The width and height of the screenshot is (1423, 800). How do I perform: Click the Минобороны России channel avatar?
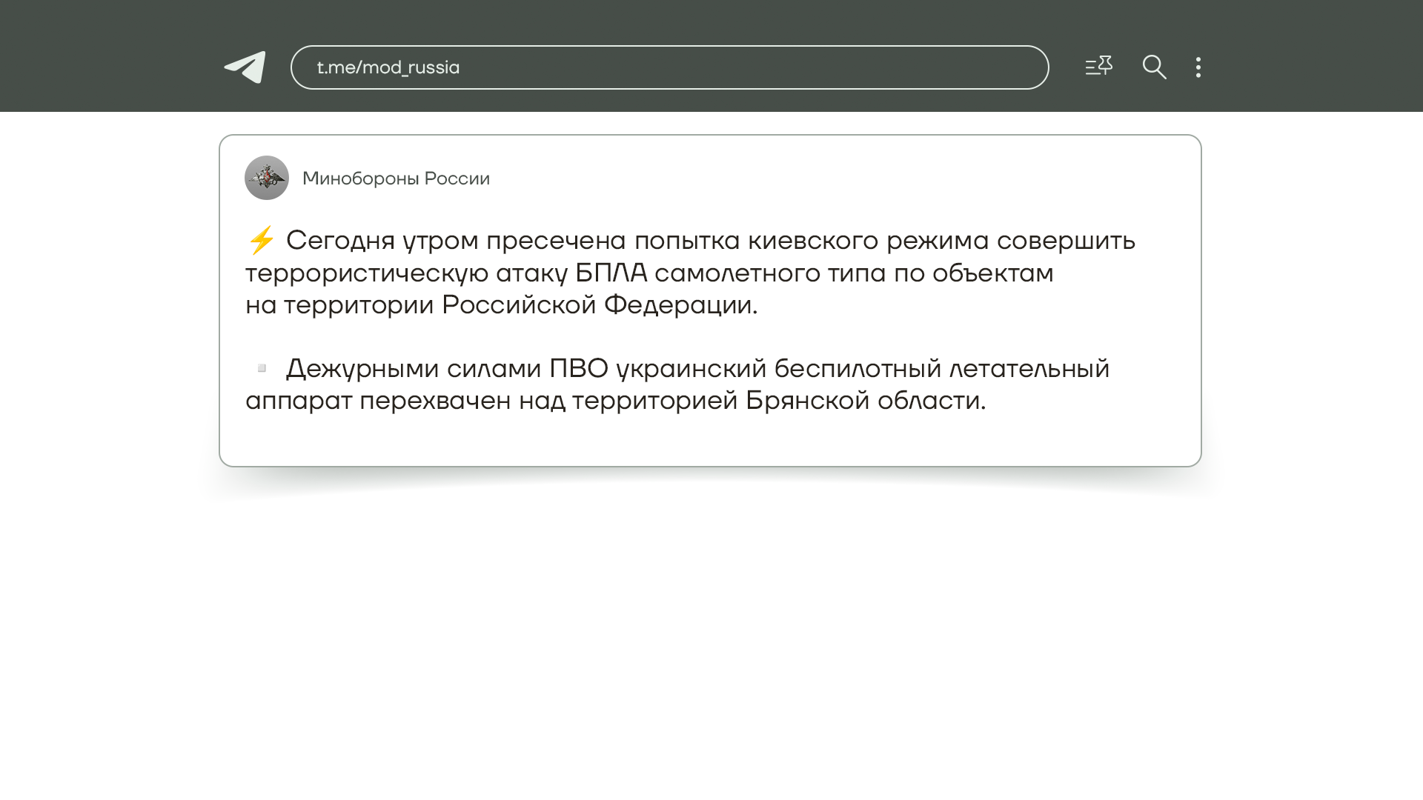267,178
